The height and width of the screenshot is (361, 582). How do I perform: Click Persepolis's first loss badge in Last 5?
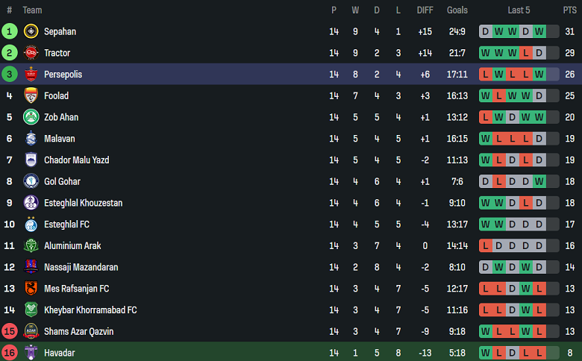point(486,75)
